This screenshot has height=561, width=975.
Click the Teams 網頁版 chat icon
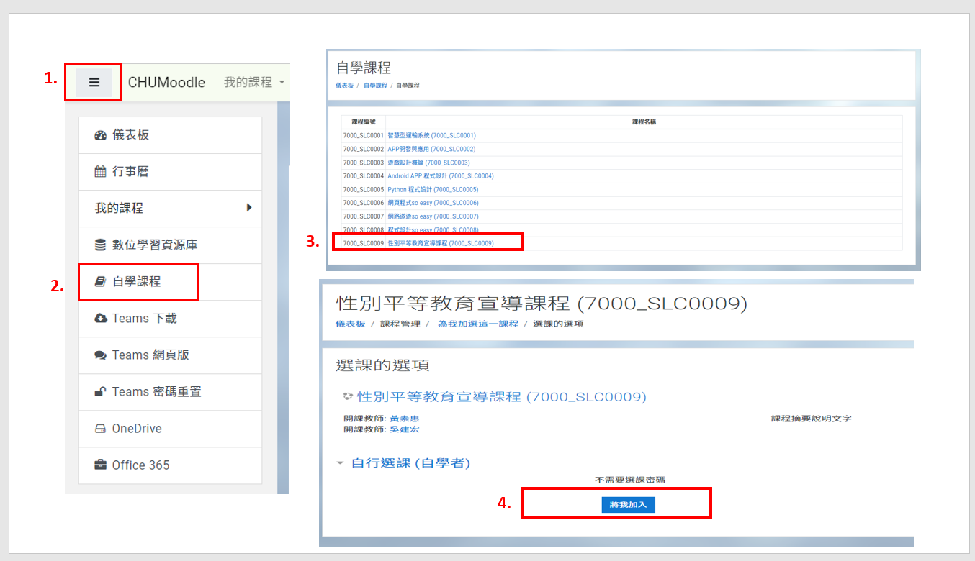pyautogui.click(x=101, y=355)
